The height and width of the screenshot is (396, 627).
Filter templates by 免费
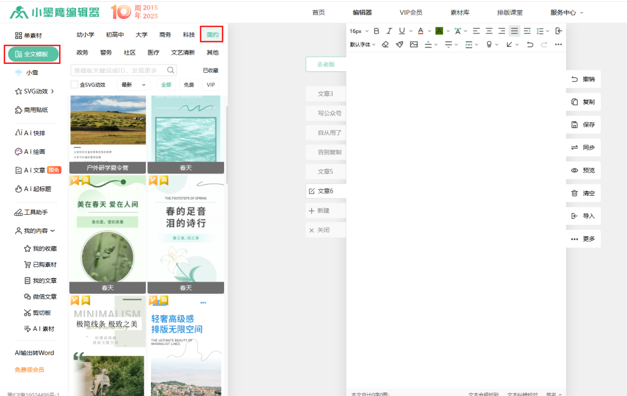point(189,85)
